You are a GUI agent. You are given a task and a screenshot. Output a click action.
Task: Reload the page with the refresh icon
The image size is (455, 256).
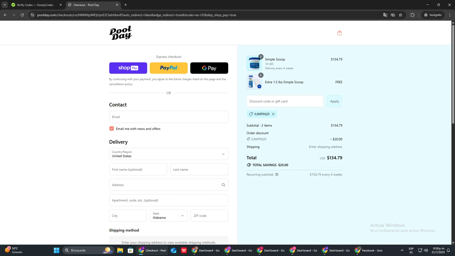point(22,15)
